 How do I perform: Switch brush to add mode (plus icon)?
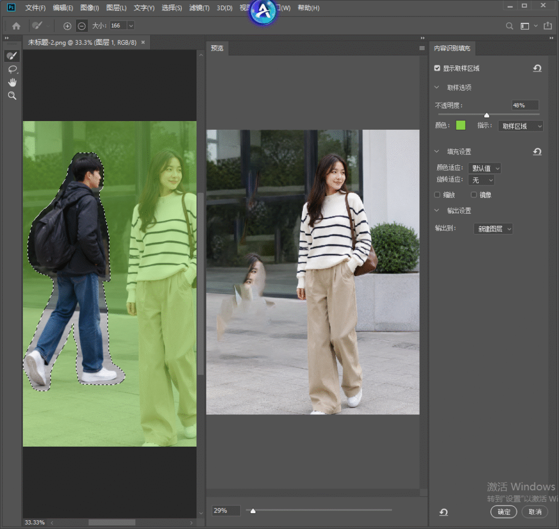67,26
